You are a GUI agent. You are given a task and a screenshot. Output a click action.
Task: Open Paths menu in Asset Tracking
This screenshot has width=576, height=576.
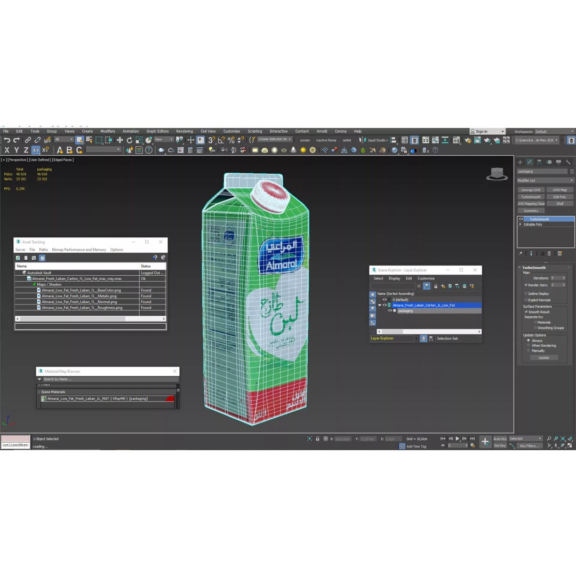click(43, 250)
